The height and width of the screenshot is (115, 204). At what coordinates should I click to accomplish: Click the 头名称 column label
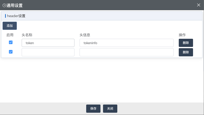27,35
